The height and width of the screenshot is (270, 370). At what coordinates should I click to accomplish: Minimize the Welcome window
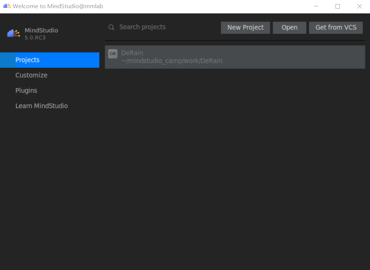tap(316, 6)
